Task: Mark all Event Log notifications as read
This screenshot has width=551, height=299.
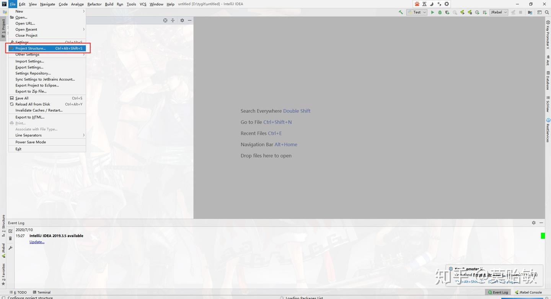Action: coord(10,231)
